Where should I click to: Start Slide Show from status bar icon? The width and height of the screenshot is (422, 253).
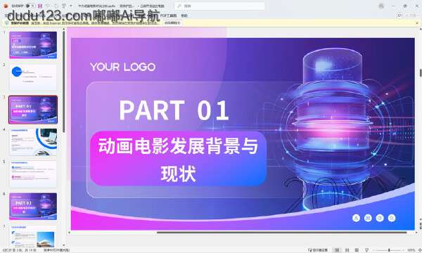pos(366,250)
